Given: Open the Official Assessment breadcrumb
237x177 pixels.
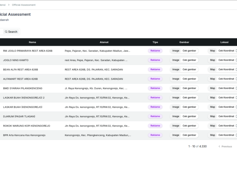Looking at the screenshot, I should [x=24, y=5].
